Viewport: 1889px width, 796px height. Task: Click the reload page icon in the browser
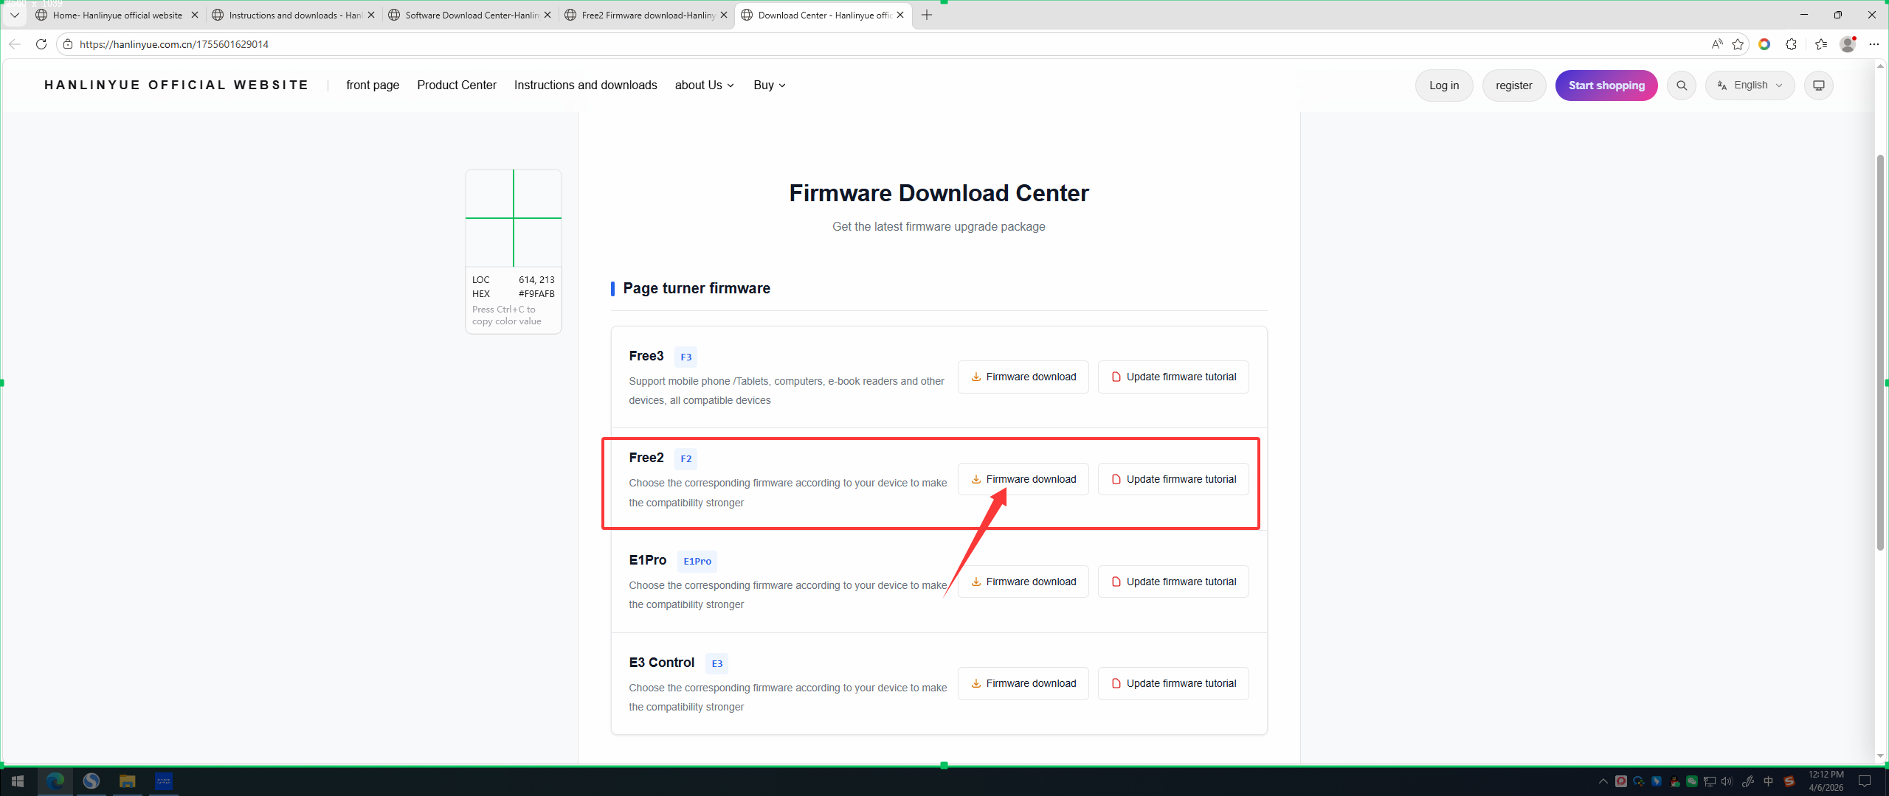41,44
